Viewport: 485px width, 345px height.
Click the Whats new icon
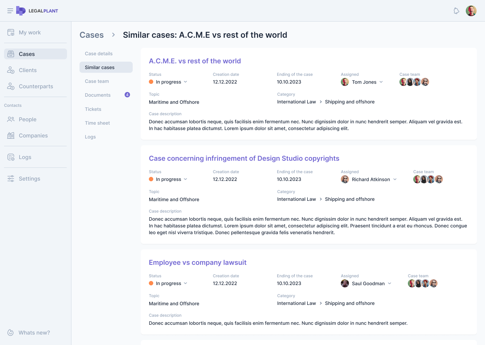click(x=11, y=333)
